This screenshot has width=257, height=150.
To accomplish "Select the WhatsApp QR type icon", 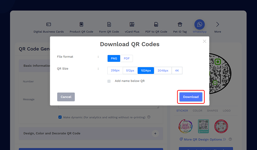I will click(x=199, y=24).
